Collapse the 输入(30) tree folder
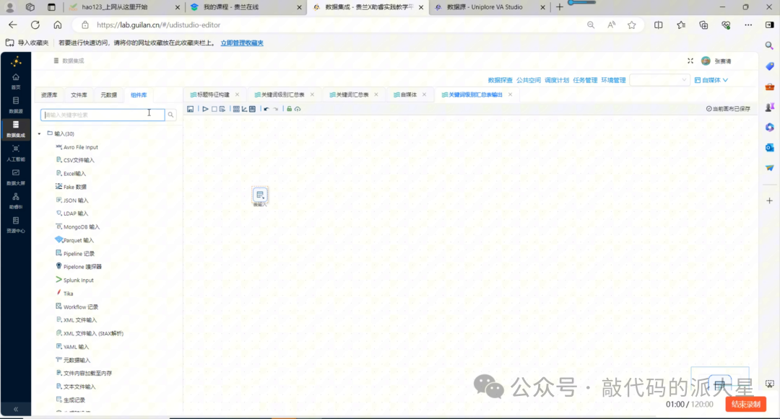 click(39, 133)
